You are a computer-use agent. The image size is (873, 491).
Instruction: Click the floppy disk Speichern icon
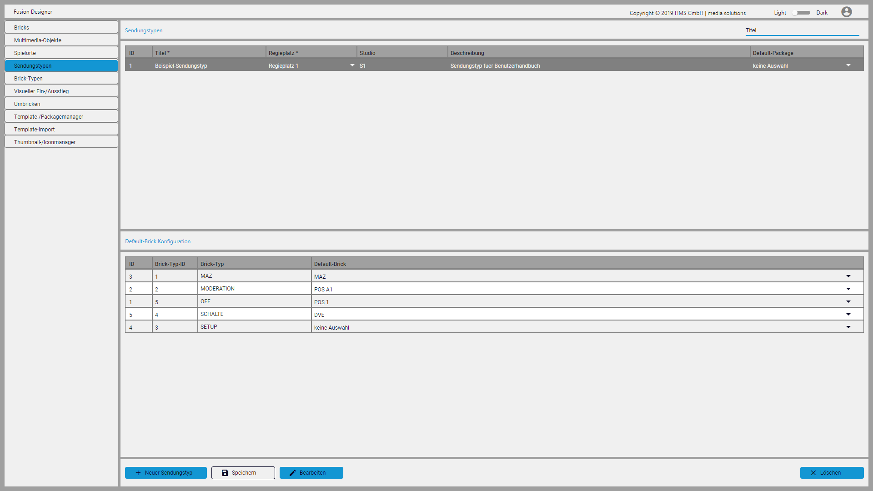[x=225, y=473]
